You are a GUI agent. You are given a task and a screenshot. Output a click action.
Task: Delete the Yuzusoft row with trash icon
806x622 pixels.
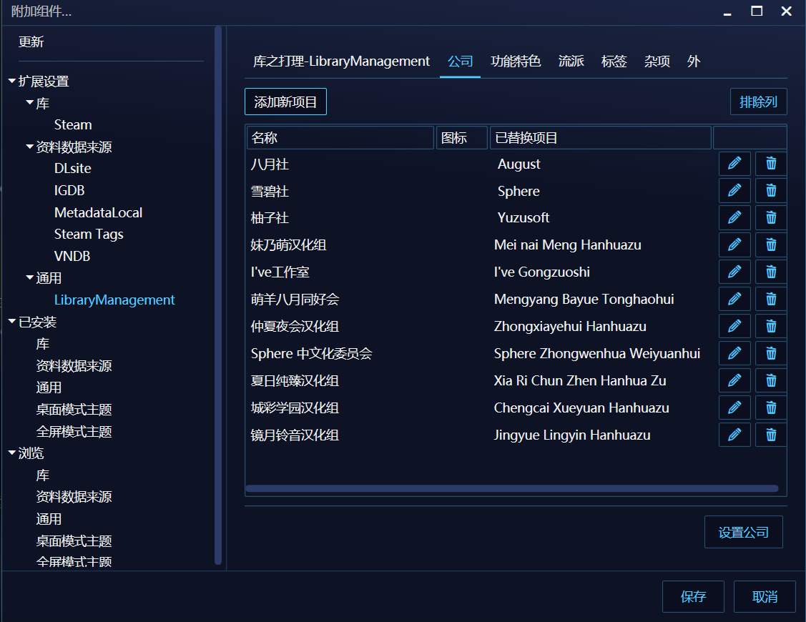click(x=771, y=218)
